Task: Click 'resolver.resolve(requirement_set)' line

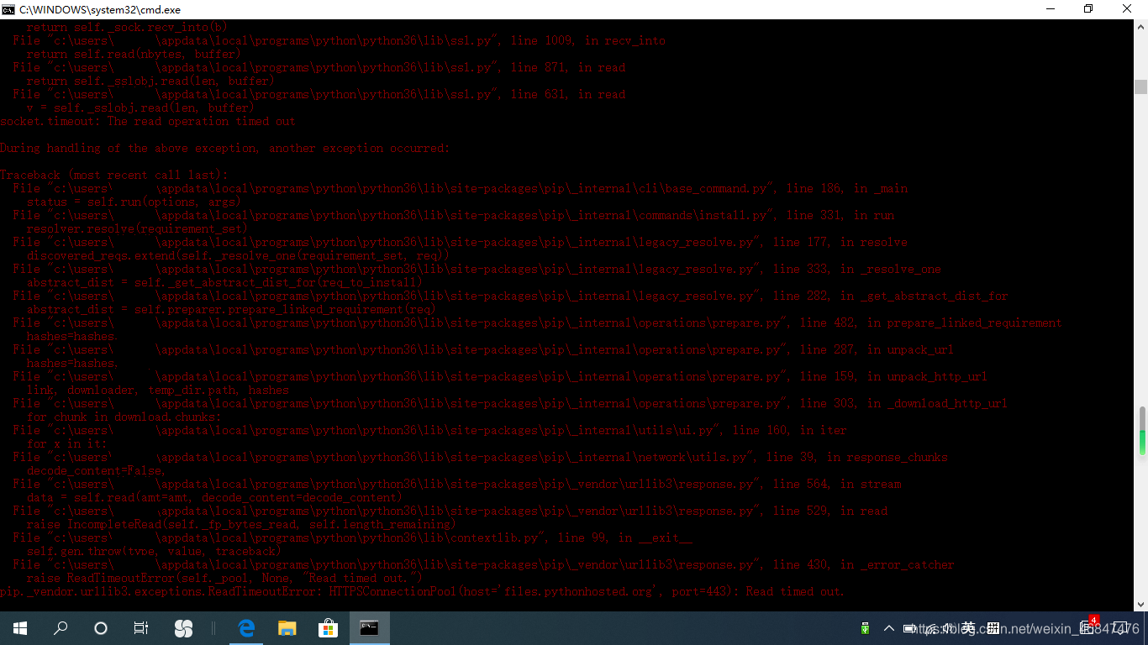Action: point(137,228)
